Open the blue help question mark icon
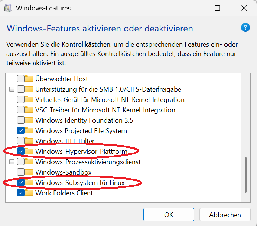Screen dimensions: 257x226 coord(245,28)
